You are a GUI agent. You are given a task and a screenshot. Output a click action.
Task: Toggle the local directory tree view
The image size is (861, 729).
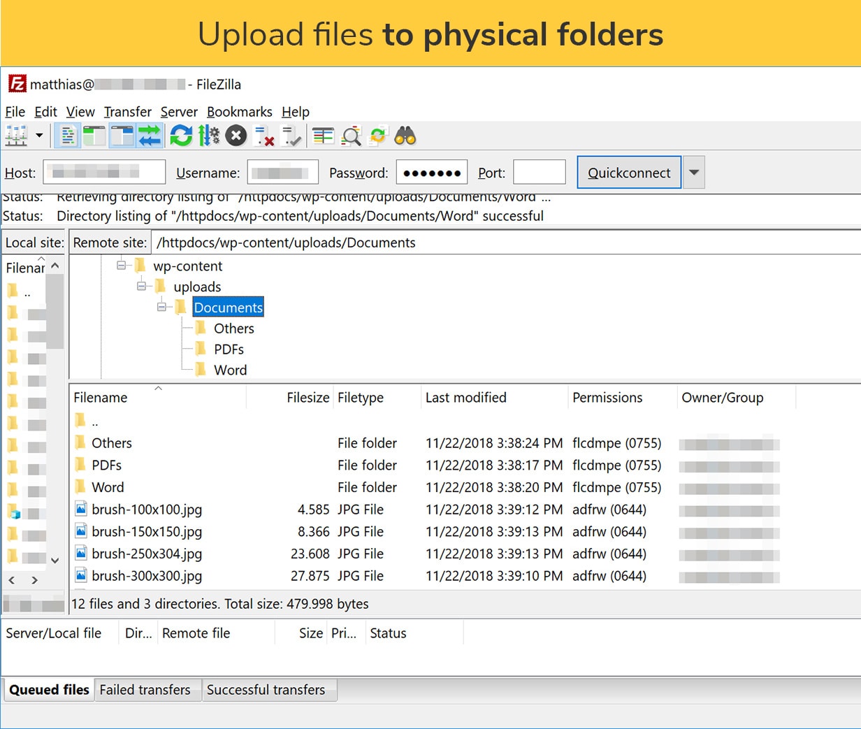pyautogui.click(x=94, y=136)
